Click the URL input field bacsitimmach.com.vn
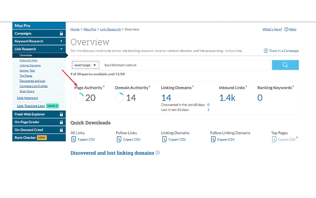Image resolution: width=316 pixels, height=198 pixels. (185, 65)
